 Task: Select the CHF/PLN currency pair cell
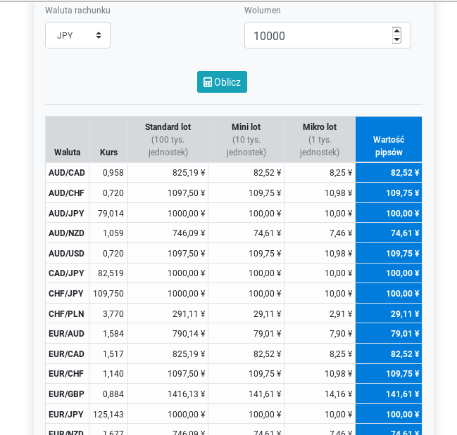(67, 313)
